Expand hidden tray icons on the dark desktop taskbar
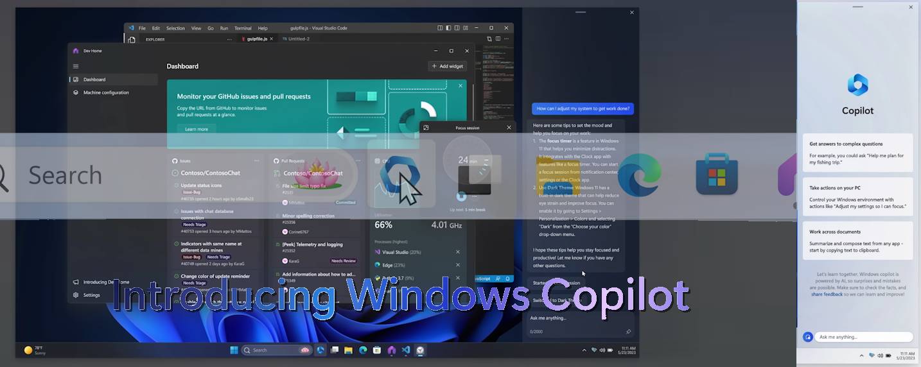 584,350
